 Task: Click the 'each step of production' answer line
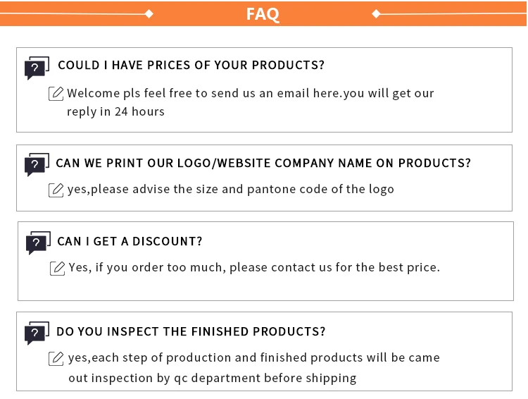click(254, 357)
